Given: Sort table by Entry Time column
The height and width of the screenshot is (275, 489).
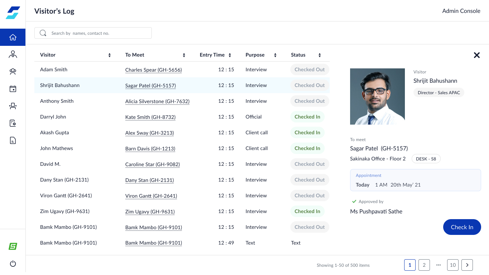Looking at the screenshot, I should tap(230, 55).
